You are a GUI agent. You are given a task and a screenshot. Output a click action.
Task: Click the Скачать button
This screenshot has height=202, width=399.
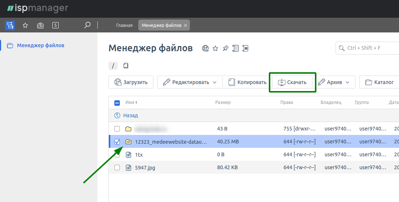tap(292, 82)
